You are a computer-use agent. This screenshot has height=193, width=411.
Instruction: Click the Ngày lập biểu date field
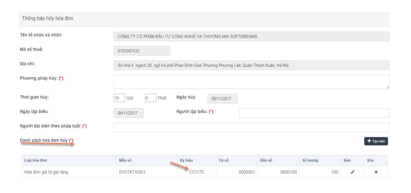(x=128, y=113)
